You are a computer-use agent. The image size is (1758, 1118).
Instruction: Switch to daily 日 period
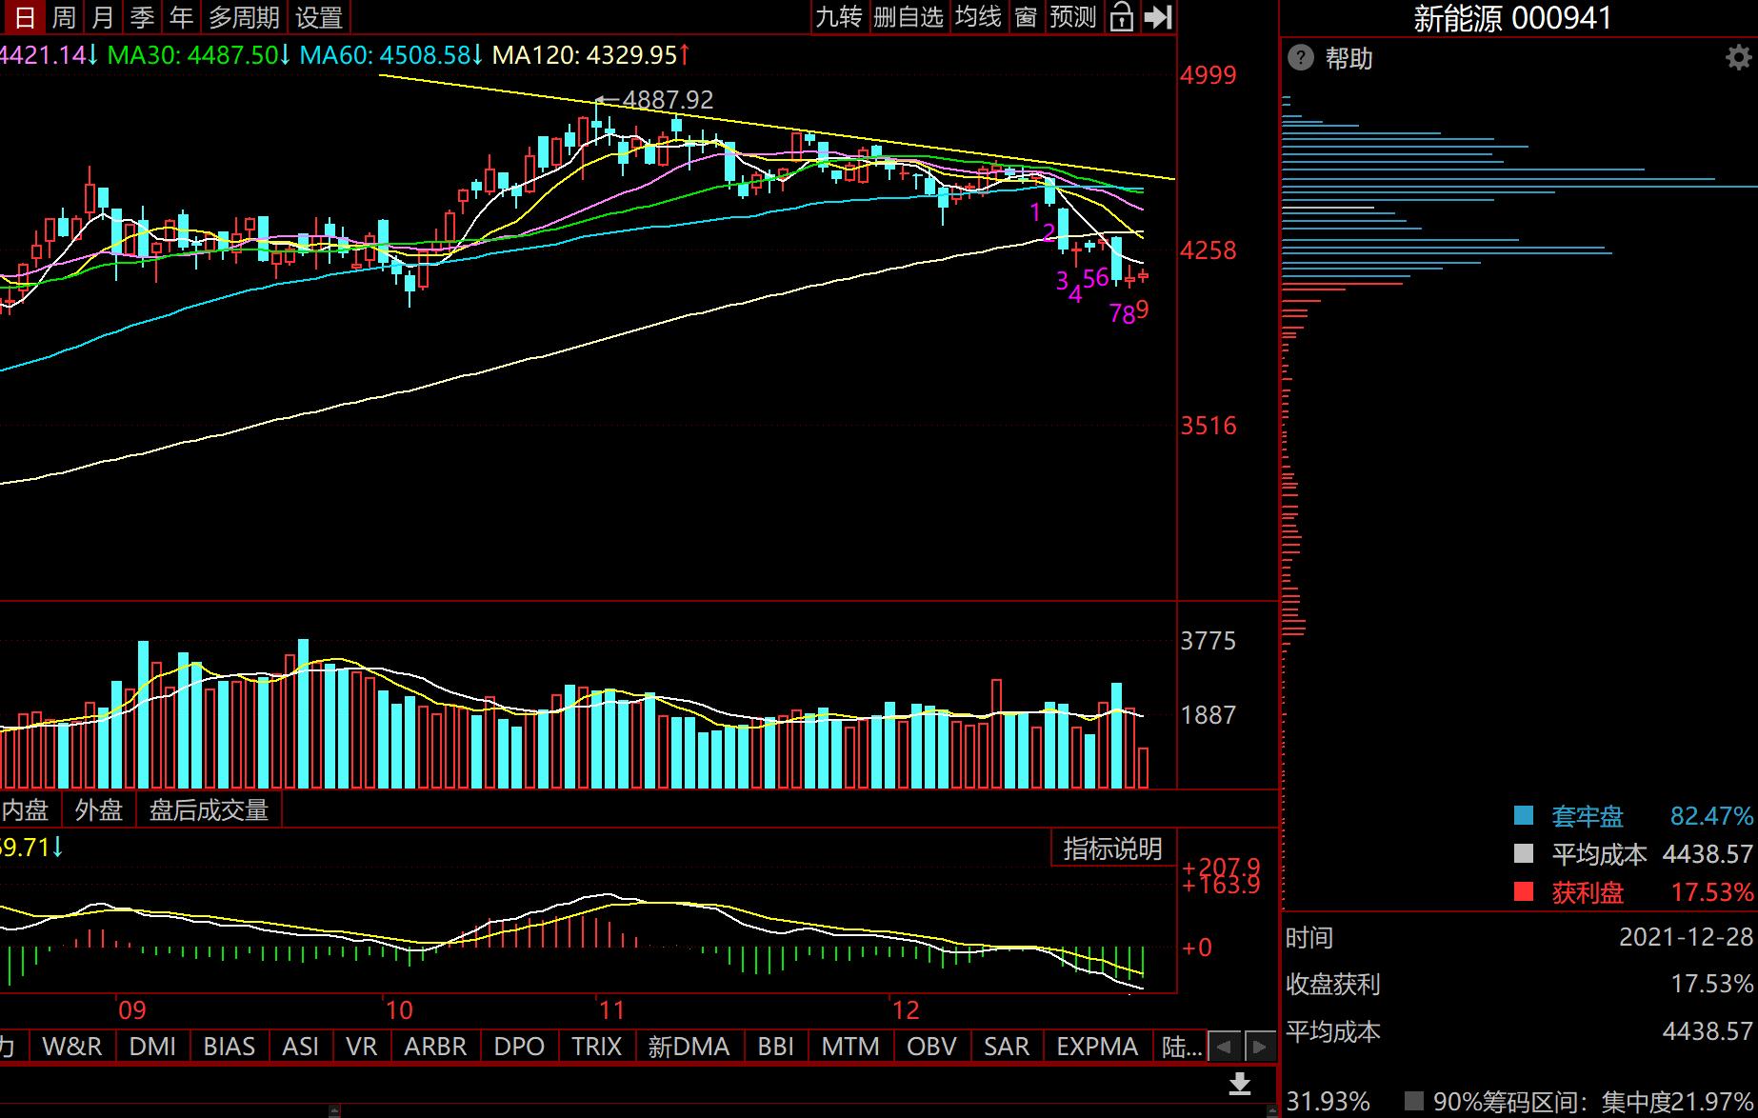point(24,17)
